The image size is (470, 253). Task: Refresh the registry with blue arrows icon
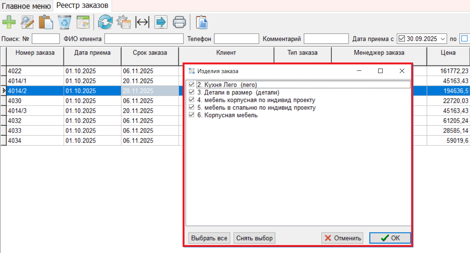click(x=105, y=22)
